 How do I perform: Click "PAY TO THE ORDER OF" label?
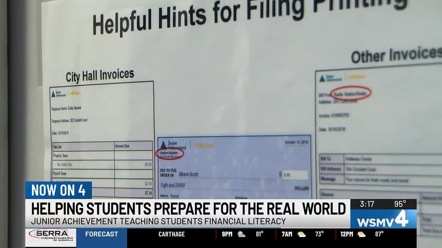pos(168,173)
